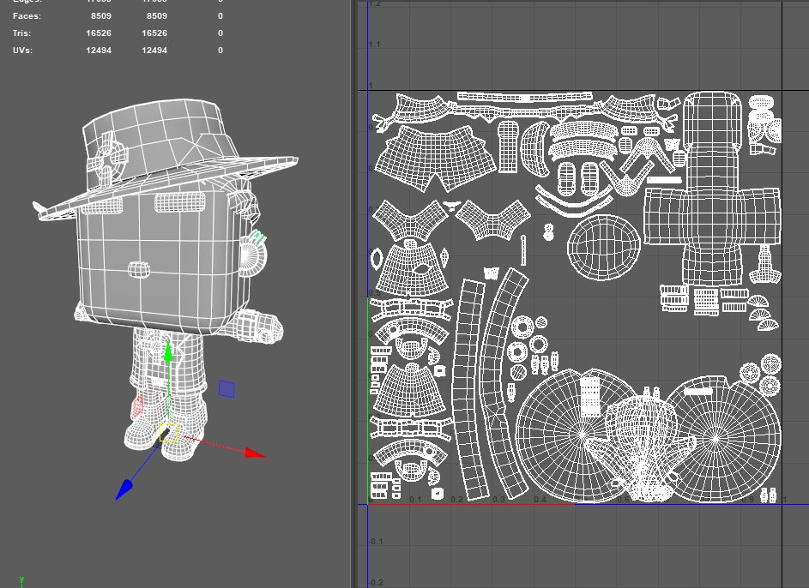Click the UVs: label in the HUD
809x588 pixels.
pyautogui.click(x=22, y=50)
